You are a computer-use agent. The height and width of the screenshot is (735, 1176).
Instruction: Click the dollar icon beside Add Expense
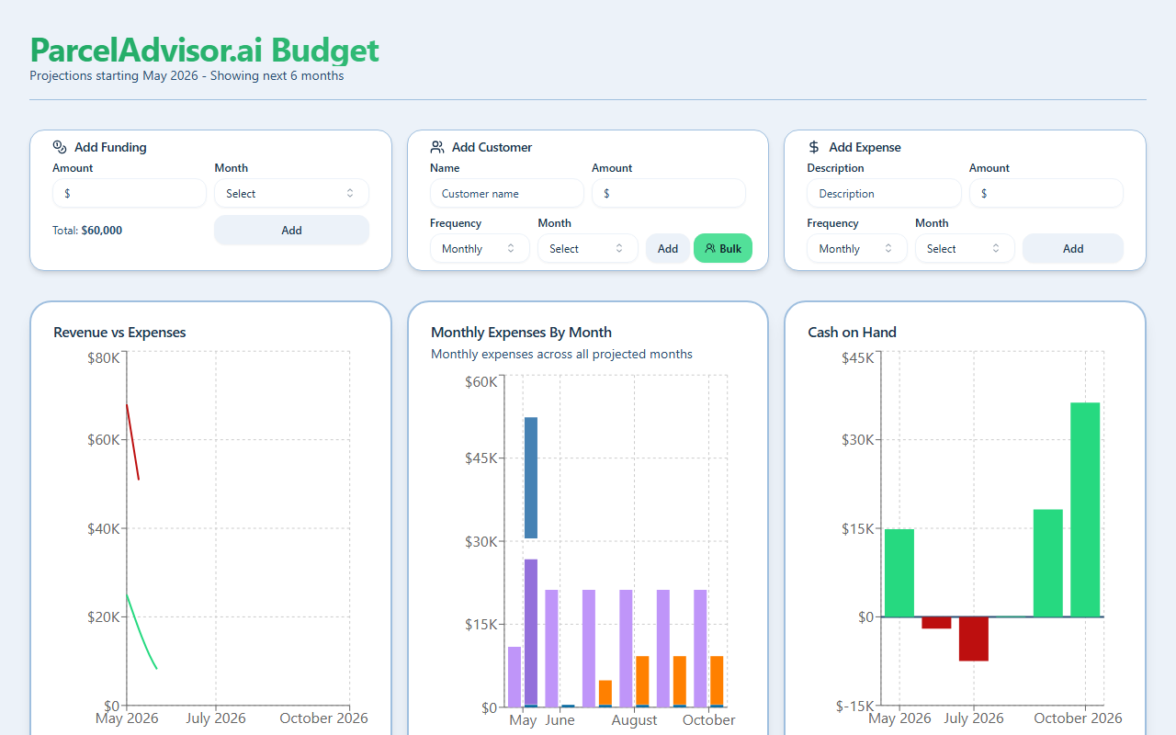(814, 147)
